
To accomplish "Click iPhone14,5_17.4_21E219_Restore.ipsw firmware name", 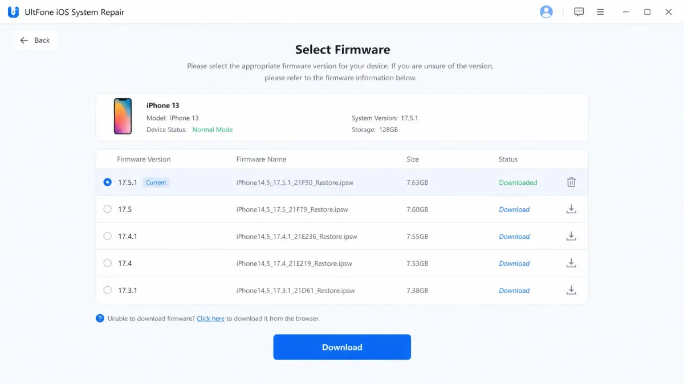I will pyautogui.click(x=294, y=263).
